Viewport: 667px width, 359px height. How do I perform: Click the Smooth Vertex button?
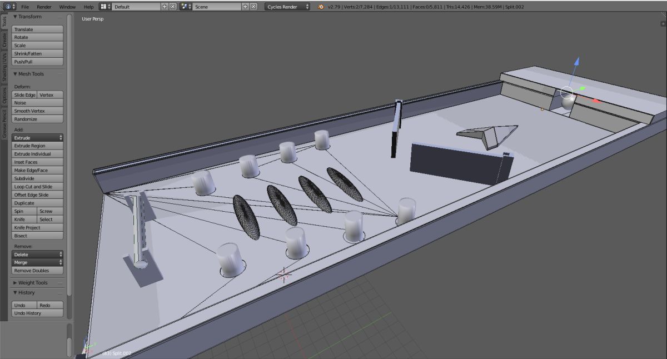[x=38, y=111]
